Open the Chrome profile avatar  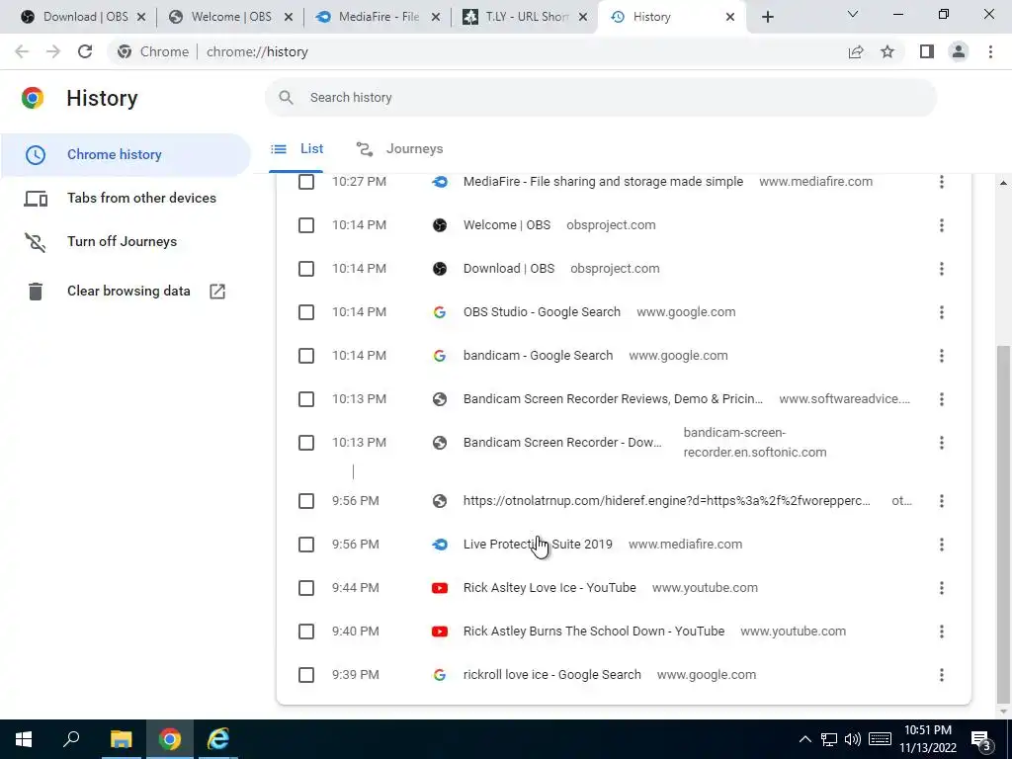959,51
